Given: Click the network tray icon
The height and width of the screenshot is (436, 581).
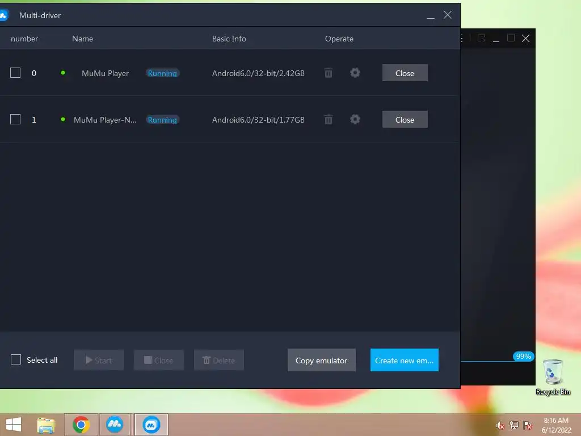Looking at the screenshot, I should (514, 425).
